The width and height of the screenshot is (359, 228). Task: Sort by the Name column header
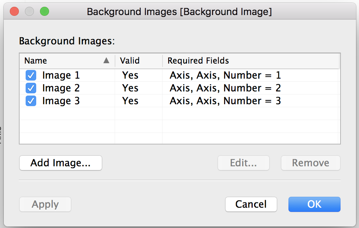coord(36,61)
